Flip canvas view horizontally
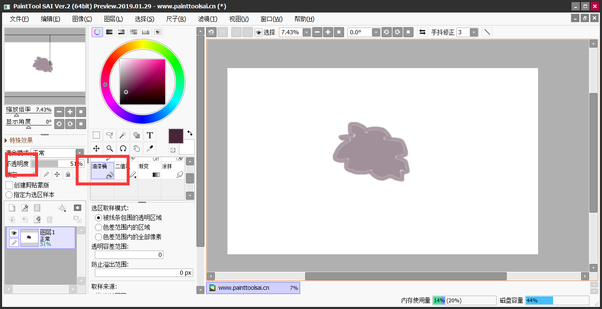This screenshot has height=309, width=602. pyautogui.click(x=423, y=32)
